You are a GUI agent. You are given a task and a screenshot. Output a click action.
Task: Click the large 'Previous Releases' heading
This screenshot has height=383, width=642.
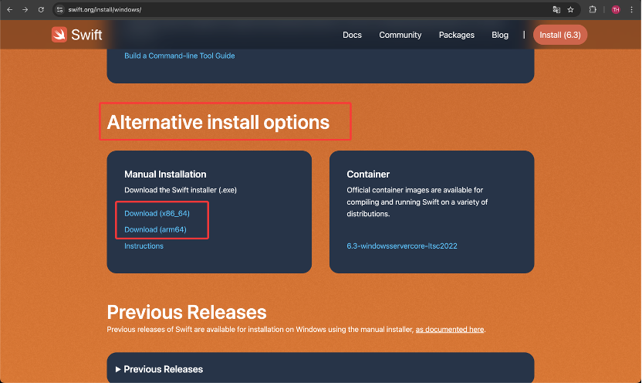187,312
